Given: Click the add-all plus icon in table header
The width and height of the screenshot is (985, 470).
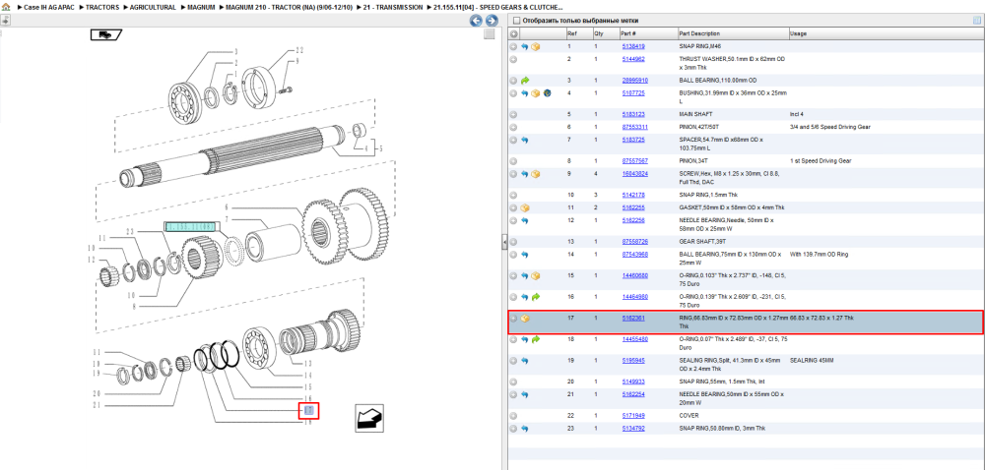Looking at the screenshot, I should [513, 33].
